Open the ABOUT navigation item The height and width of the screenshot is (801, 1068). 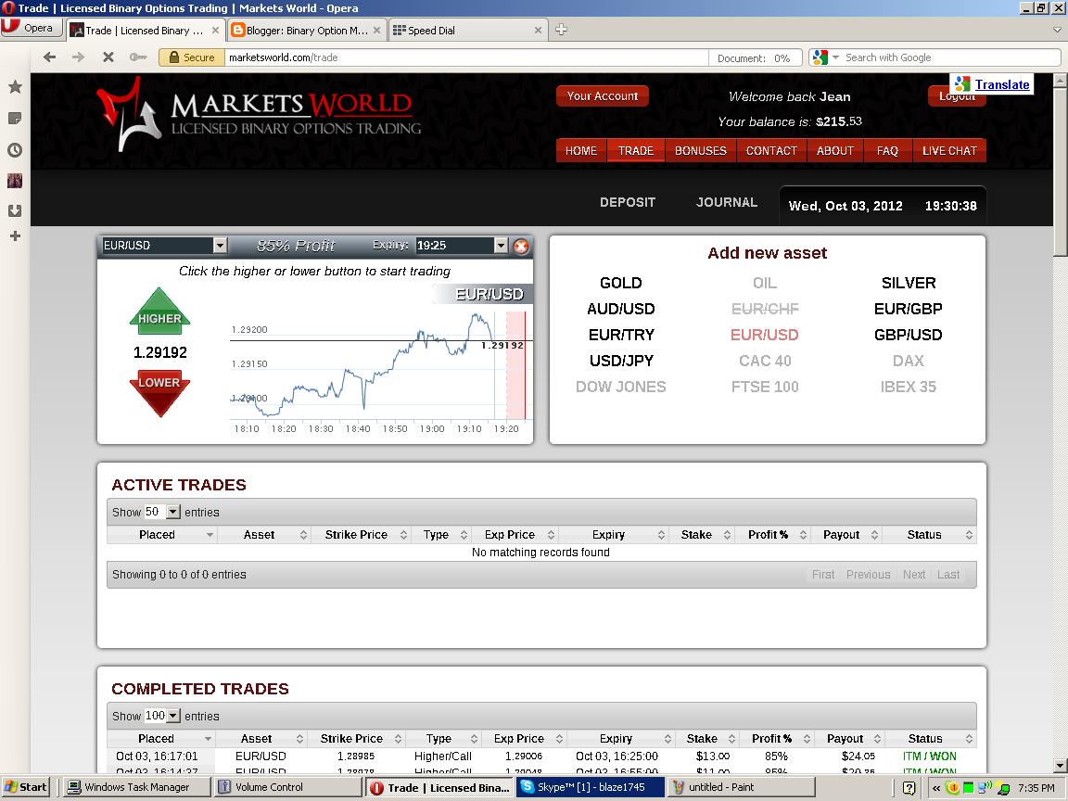(835, 150)
